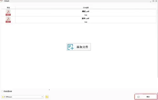
Task: Minimize the PDF merge window
Action: pos(151,1)
